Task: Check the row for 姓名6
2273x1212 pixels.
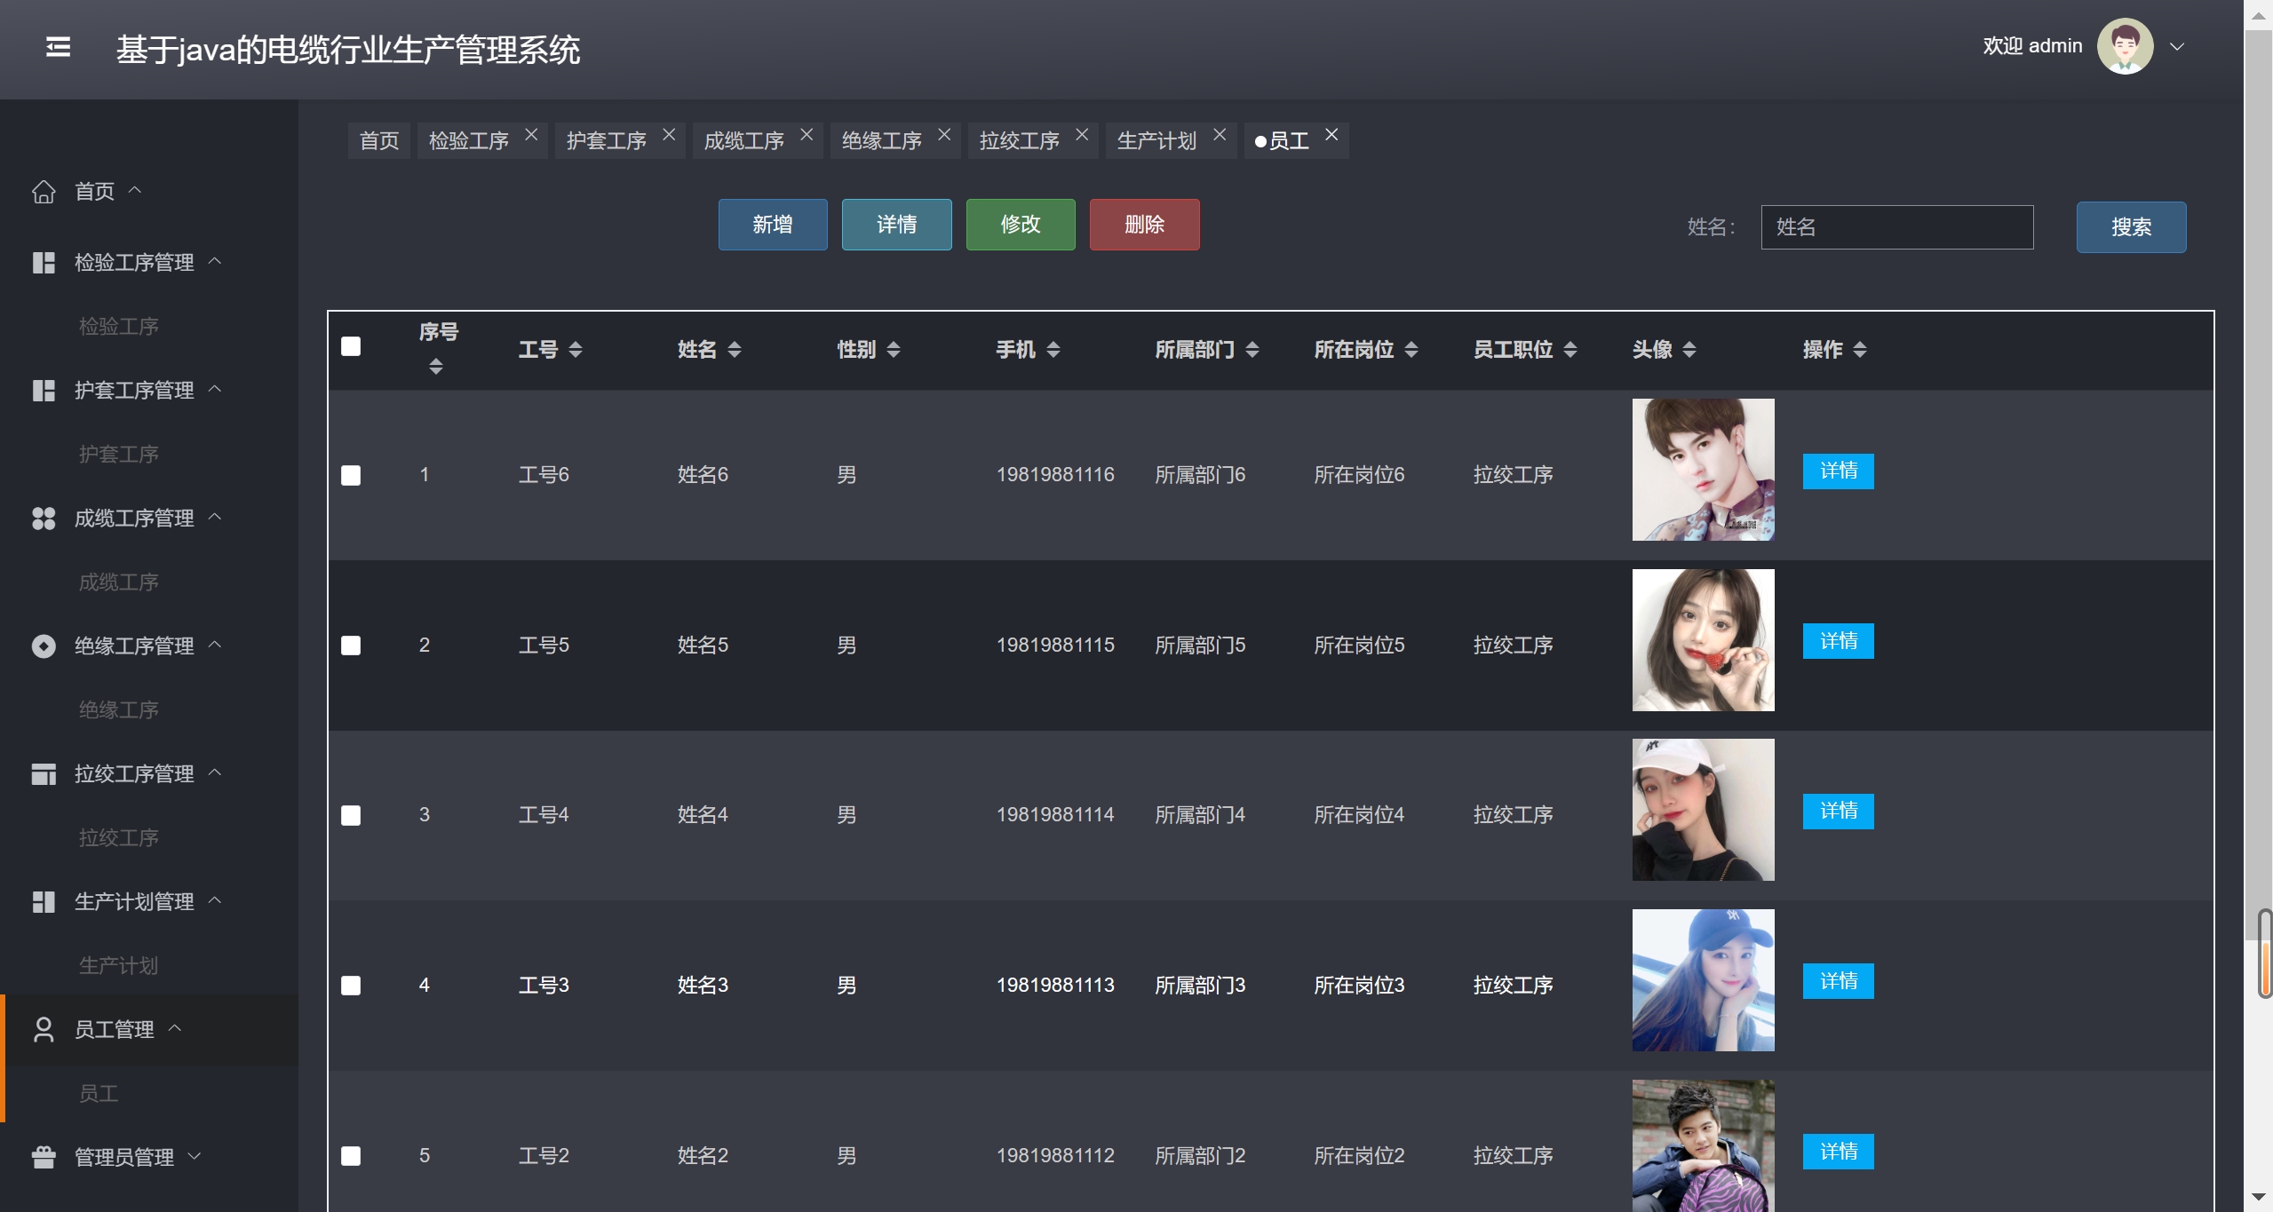Action: pyautogui.click(x=351, y=476)
